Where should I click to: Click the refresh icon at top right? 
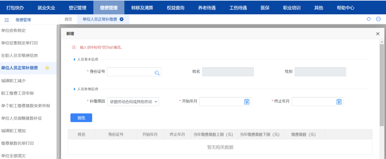369,19
